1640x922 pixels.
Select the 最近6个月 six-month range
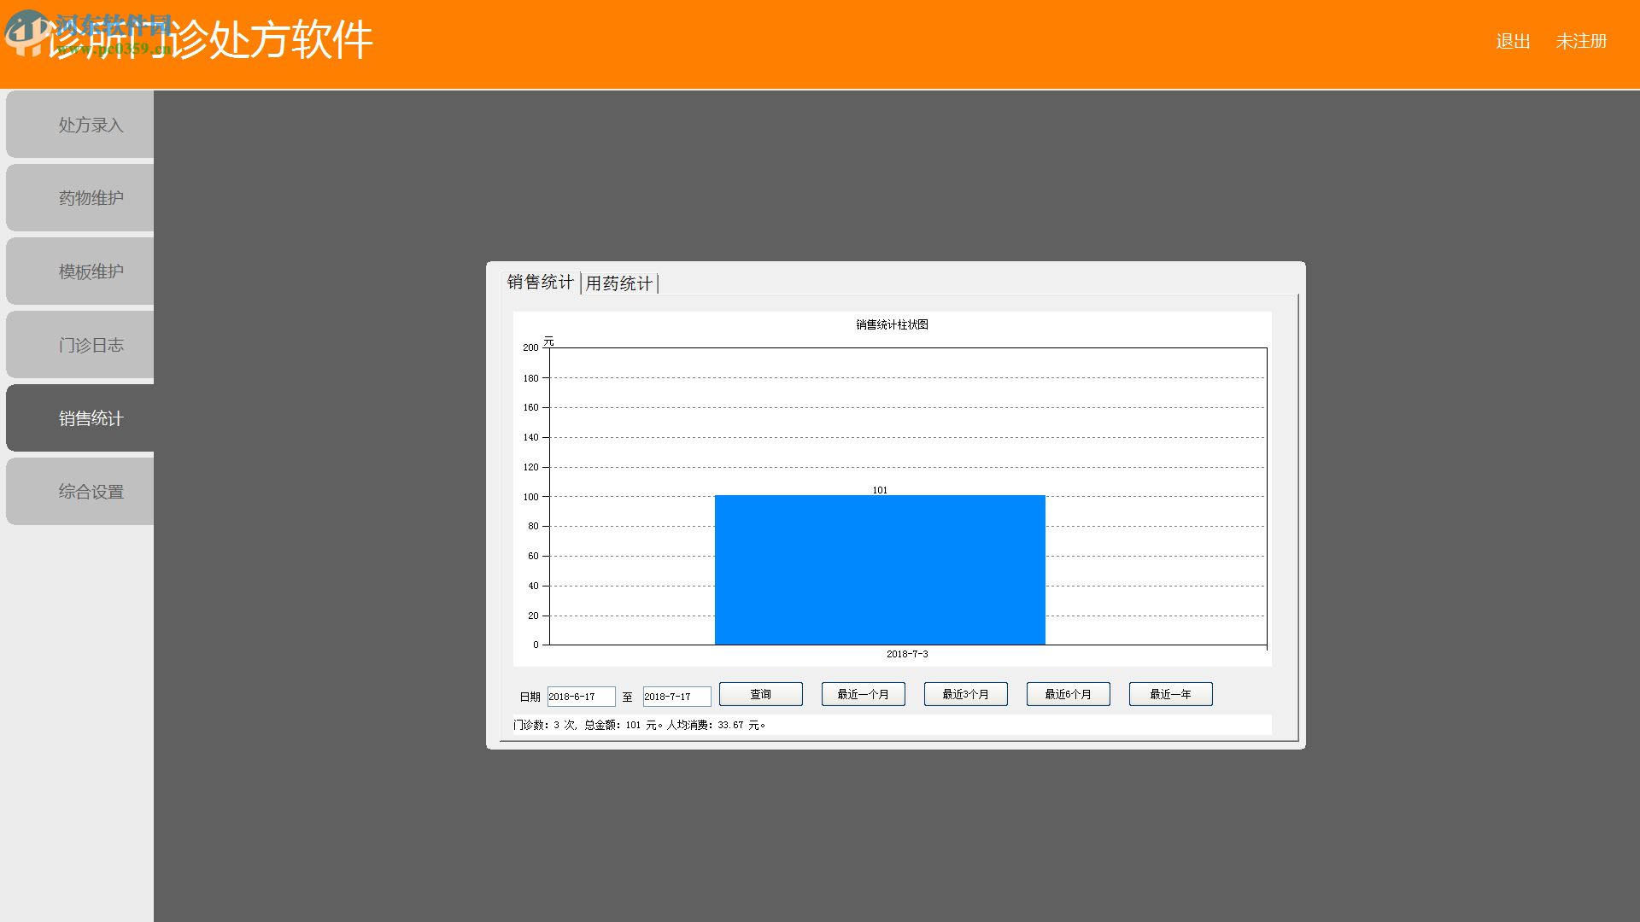pyautogui.click(x=1067, y=694)
